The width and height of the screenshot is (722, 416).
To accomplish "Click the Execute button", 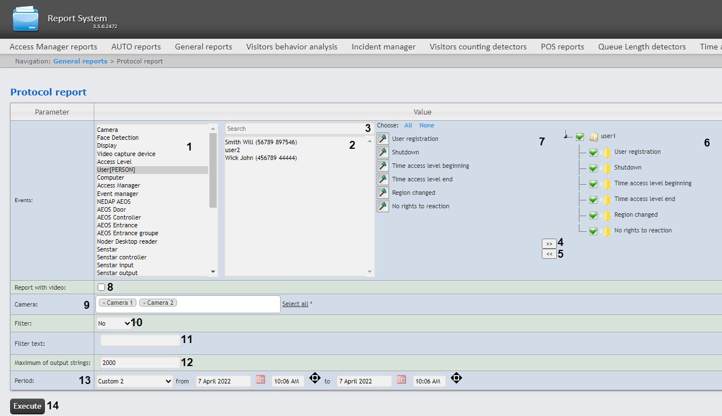I will tap(28, 406).
